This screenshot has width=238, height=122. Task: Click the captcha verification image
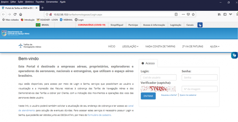point(158,89)
